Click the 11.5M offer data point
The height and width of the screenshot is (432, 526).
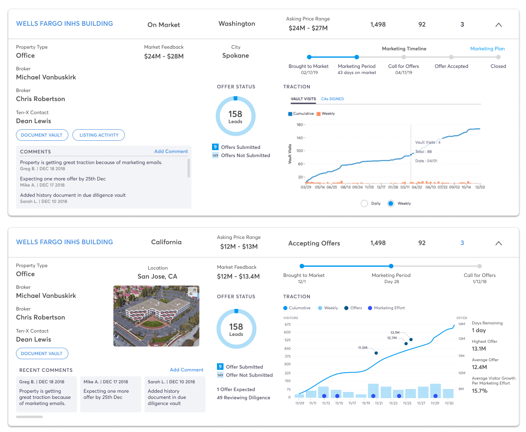click(x=376, y=353)
